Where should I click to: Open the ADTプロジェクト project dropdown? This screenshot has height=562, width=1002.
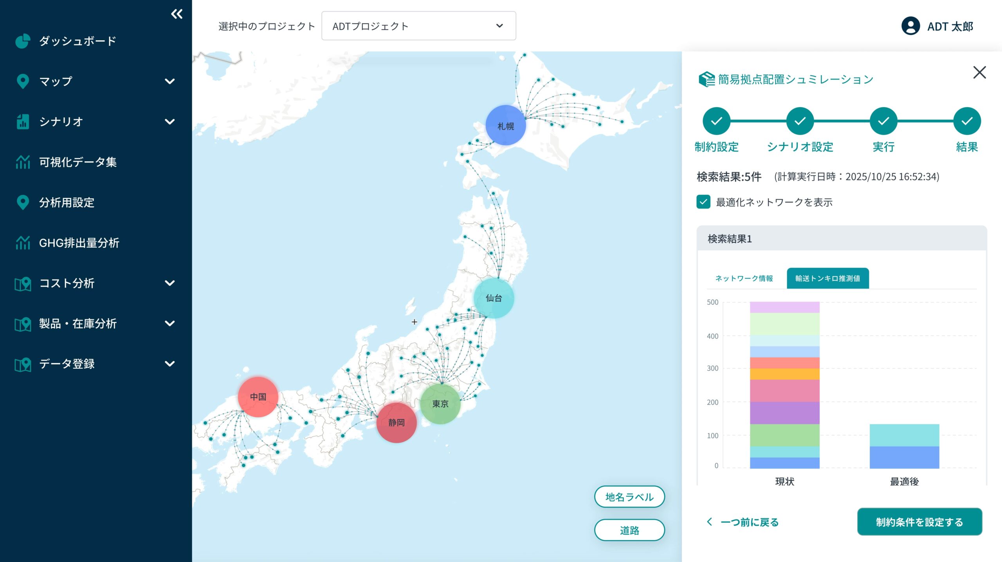[x=418, y=26]
